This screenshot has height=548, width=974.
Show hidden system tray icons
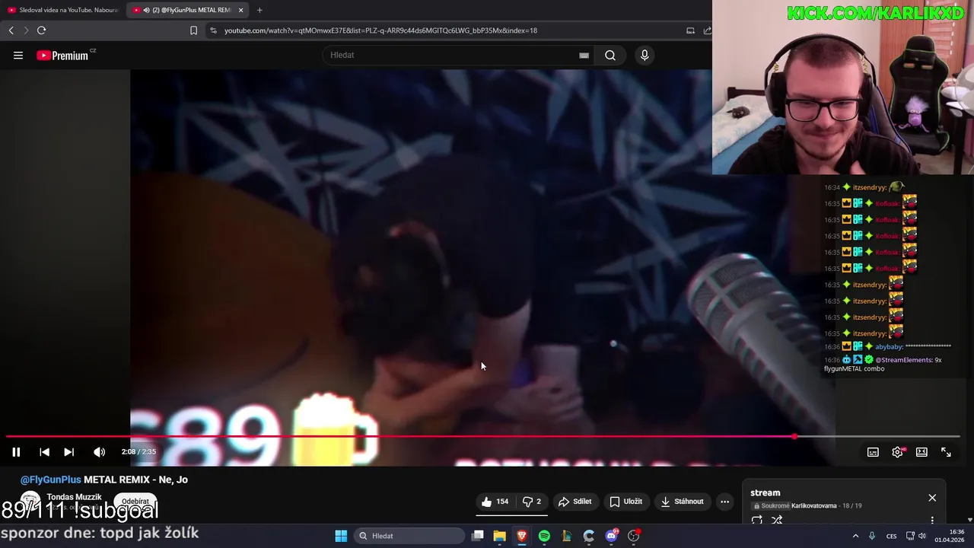pyautogui.click(x=855, y=536)
